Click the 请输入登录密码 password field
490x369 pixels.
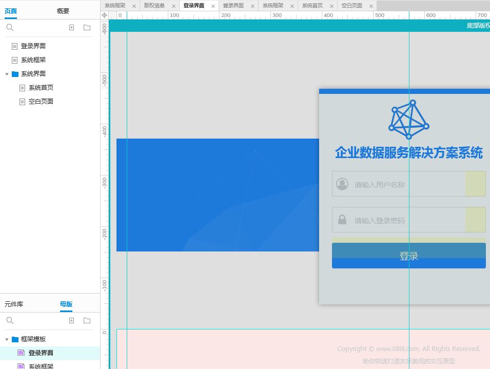(x=398, y=220)
